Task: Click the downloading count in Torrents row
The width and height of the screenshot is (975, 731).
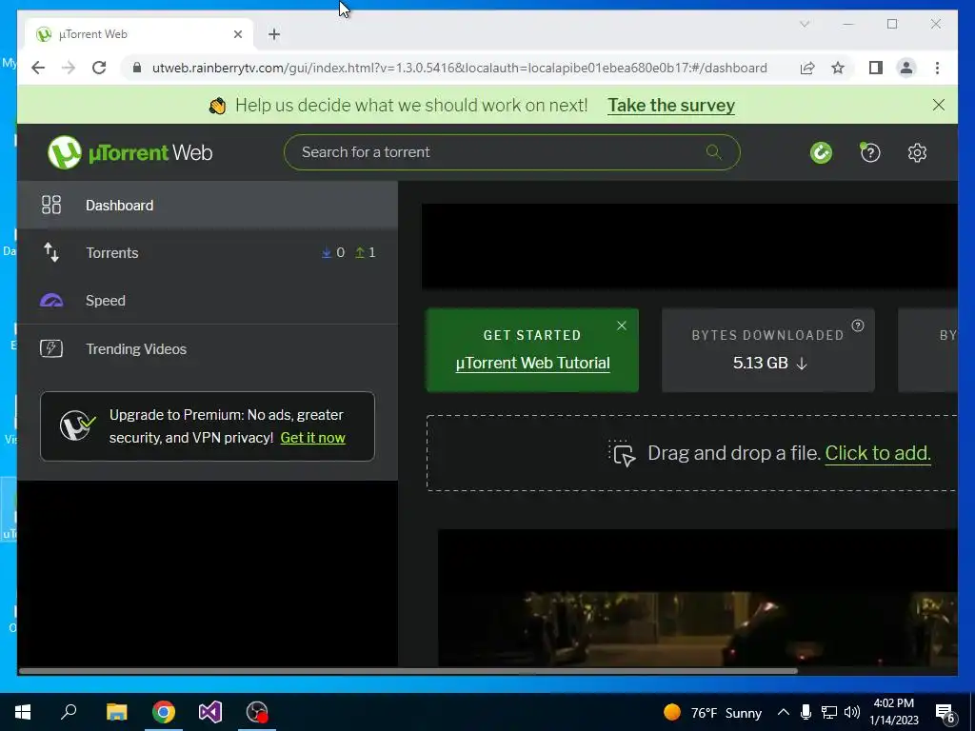Action: pyautogui.click(x=333, y=252)
